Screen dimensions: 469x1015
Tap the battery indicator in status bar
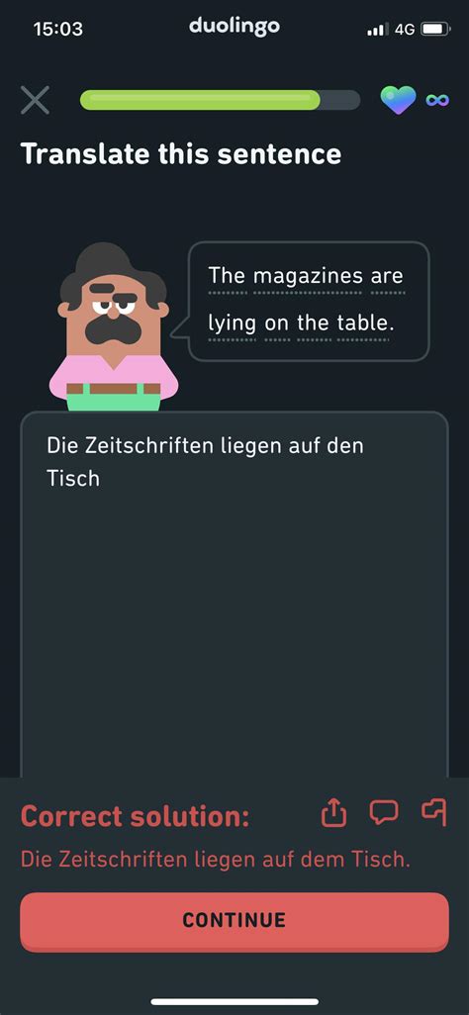[434, 29]
